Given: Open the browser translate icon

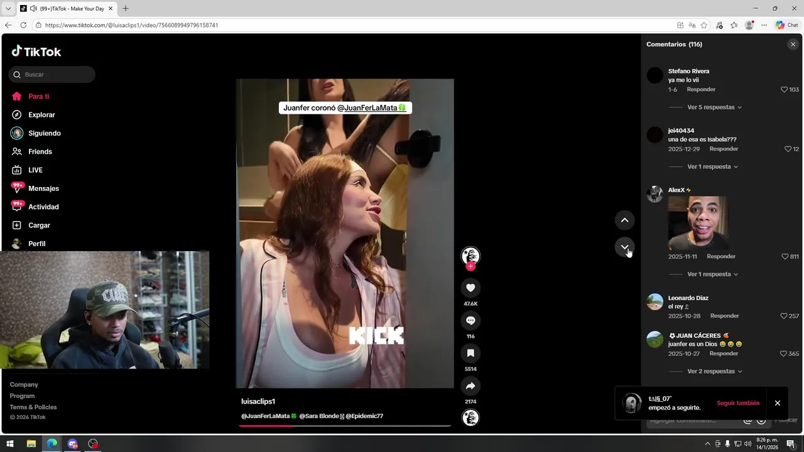Looking at the screenshot, I should 692,25.
